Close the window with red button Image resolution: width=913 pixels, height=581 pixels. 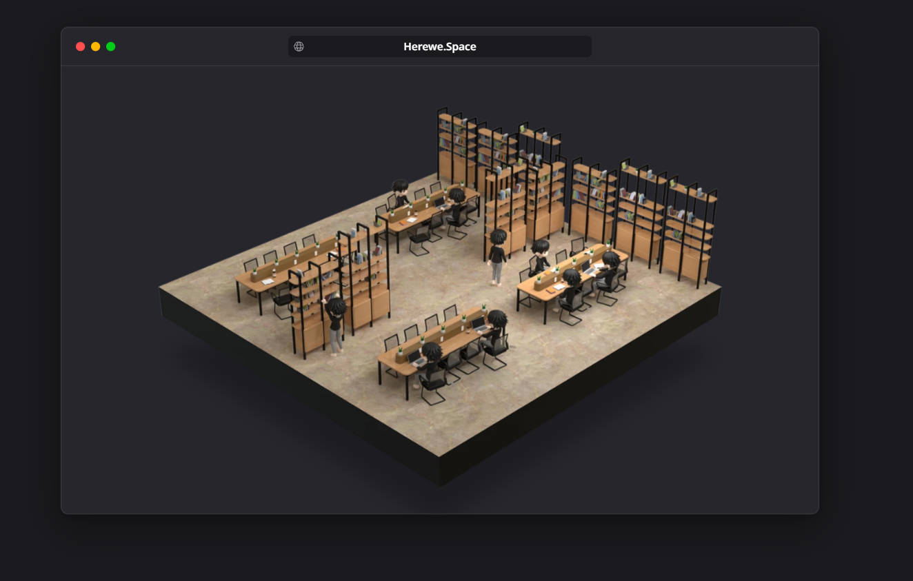point(81,47)
